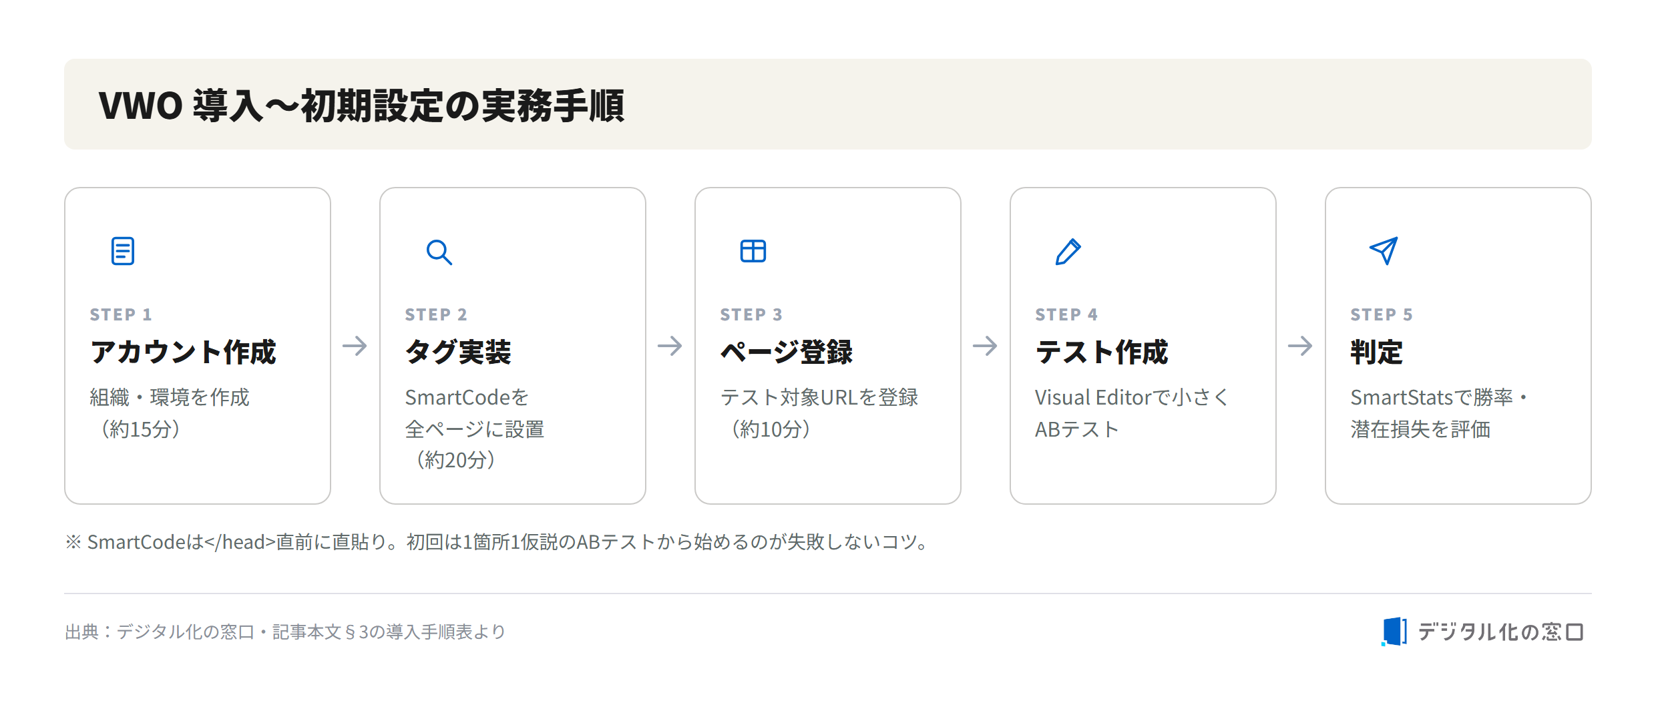Screen dimensions: 1656x709
Task: Click the paper plane icon in Step 5
Action: [x=1384, y=251]
